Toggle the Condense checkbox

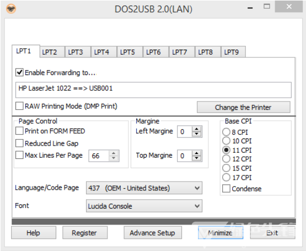226,189
